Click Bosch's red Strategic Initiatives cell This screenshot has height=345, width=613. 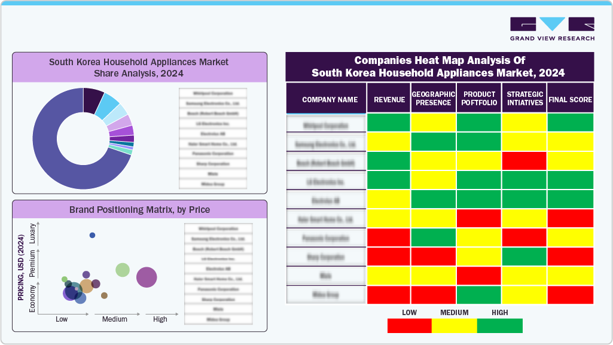click(524, 161)
